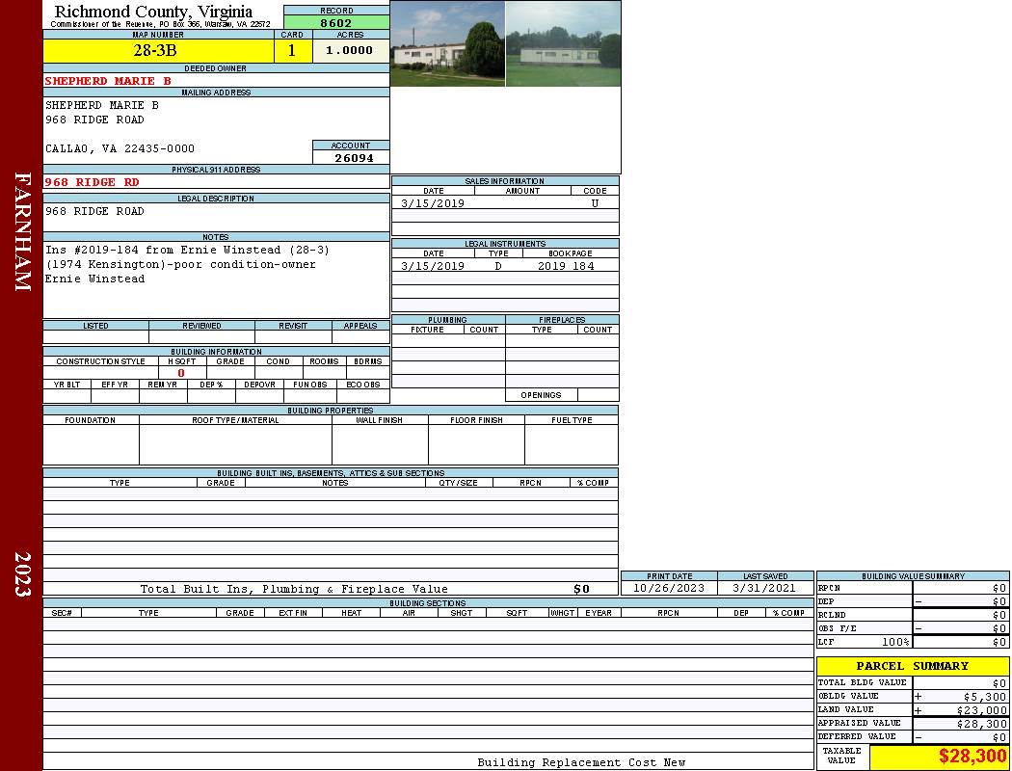Click the yellow PARCEL SUMMARY header
The image size is (1012, 771).
912,666
